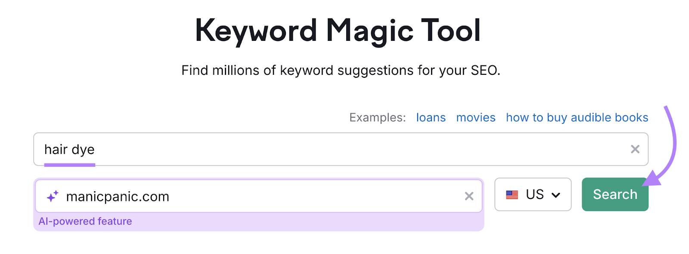The image size is (689, 254).
Task: Click the purple underline beneath "hair dye"
Action: (70, 164)
